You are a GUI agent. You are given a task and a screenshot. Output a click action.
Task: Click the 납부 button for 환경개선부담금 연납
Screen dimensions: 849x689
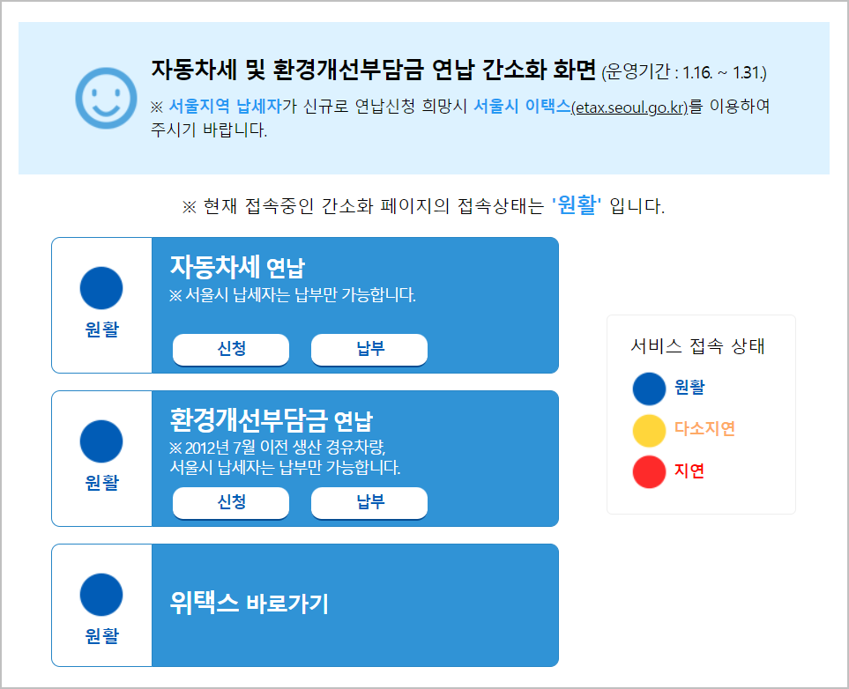369,503
